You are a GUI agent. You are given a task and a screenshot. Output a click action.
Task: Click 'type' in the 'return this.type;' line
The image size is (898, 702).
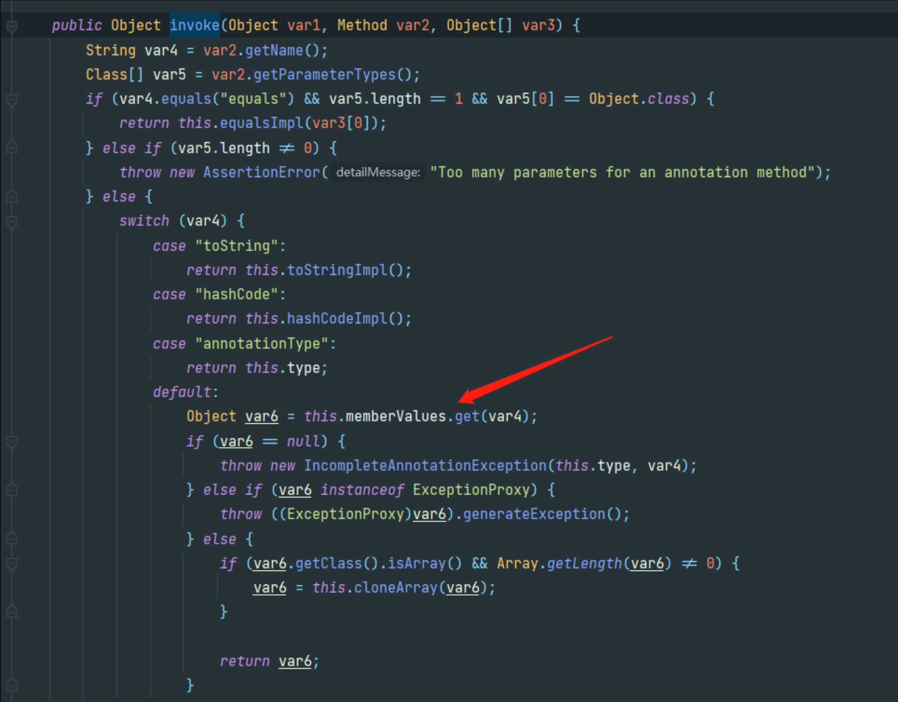click(303, 368)
